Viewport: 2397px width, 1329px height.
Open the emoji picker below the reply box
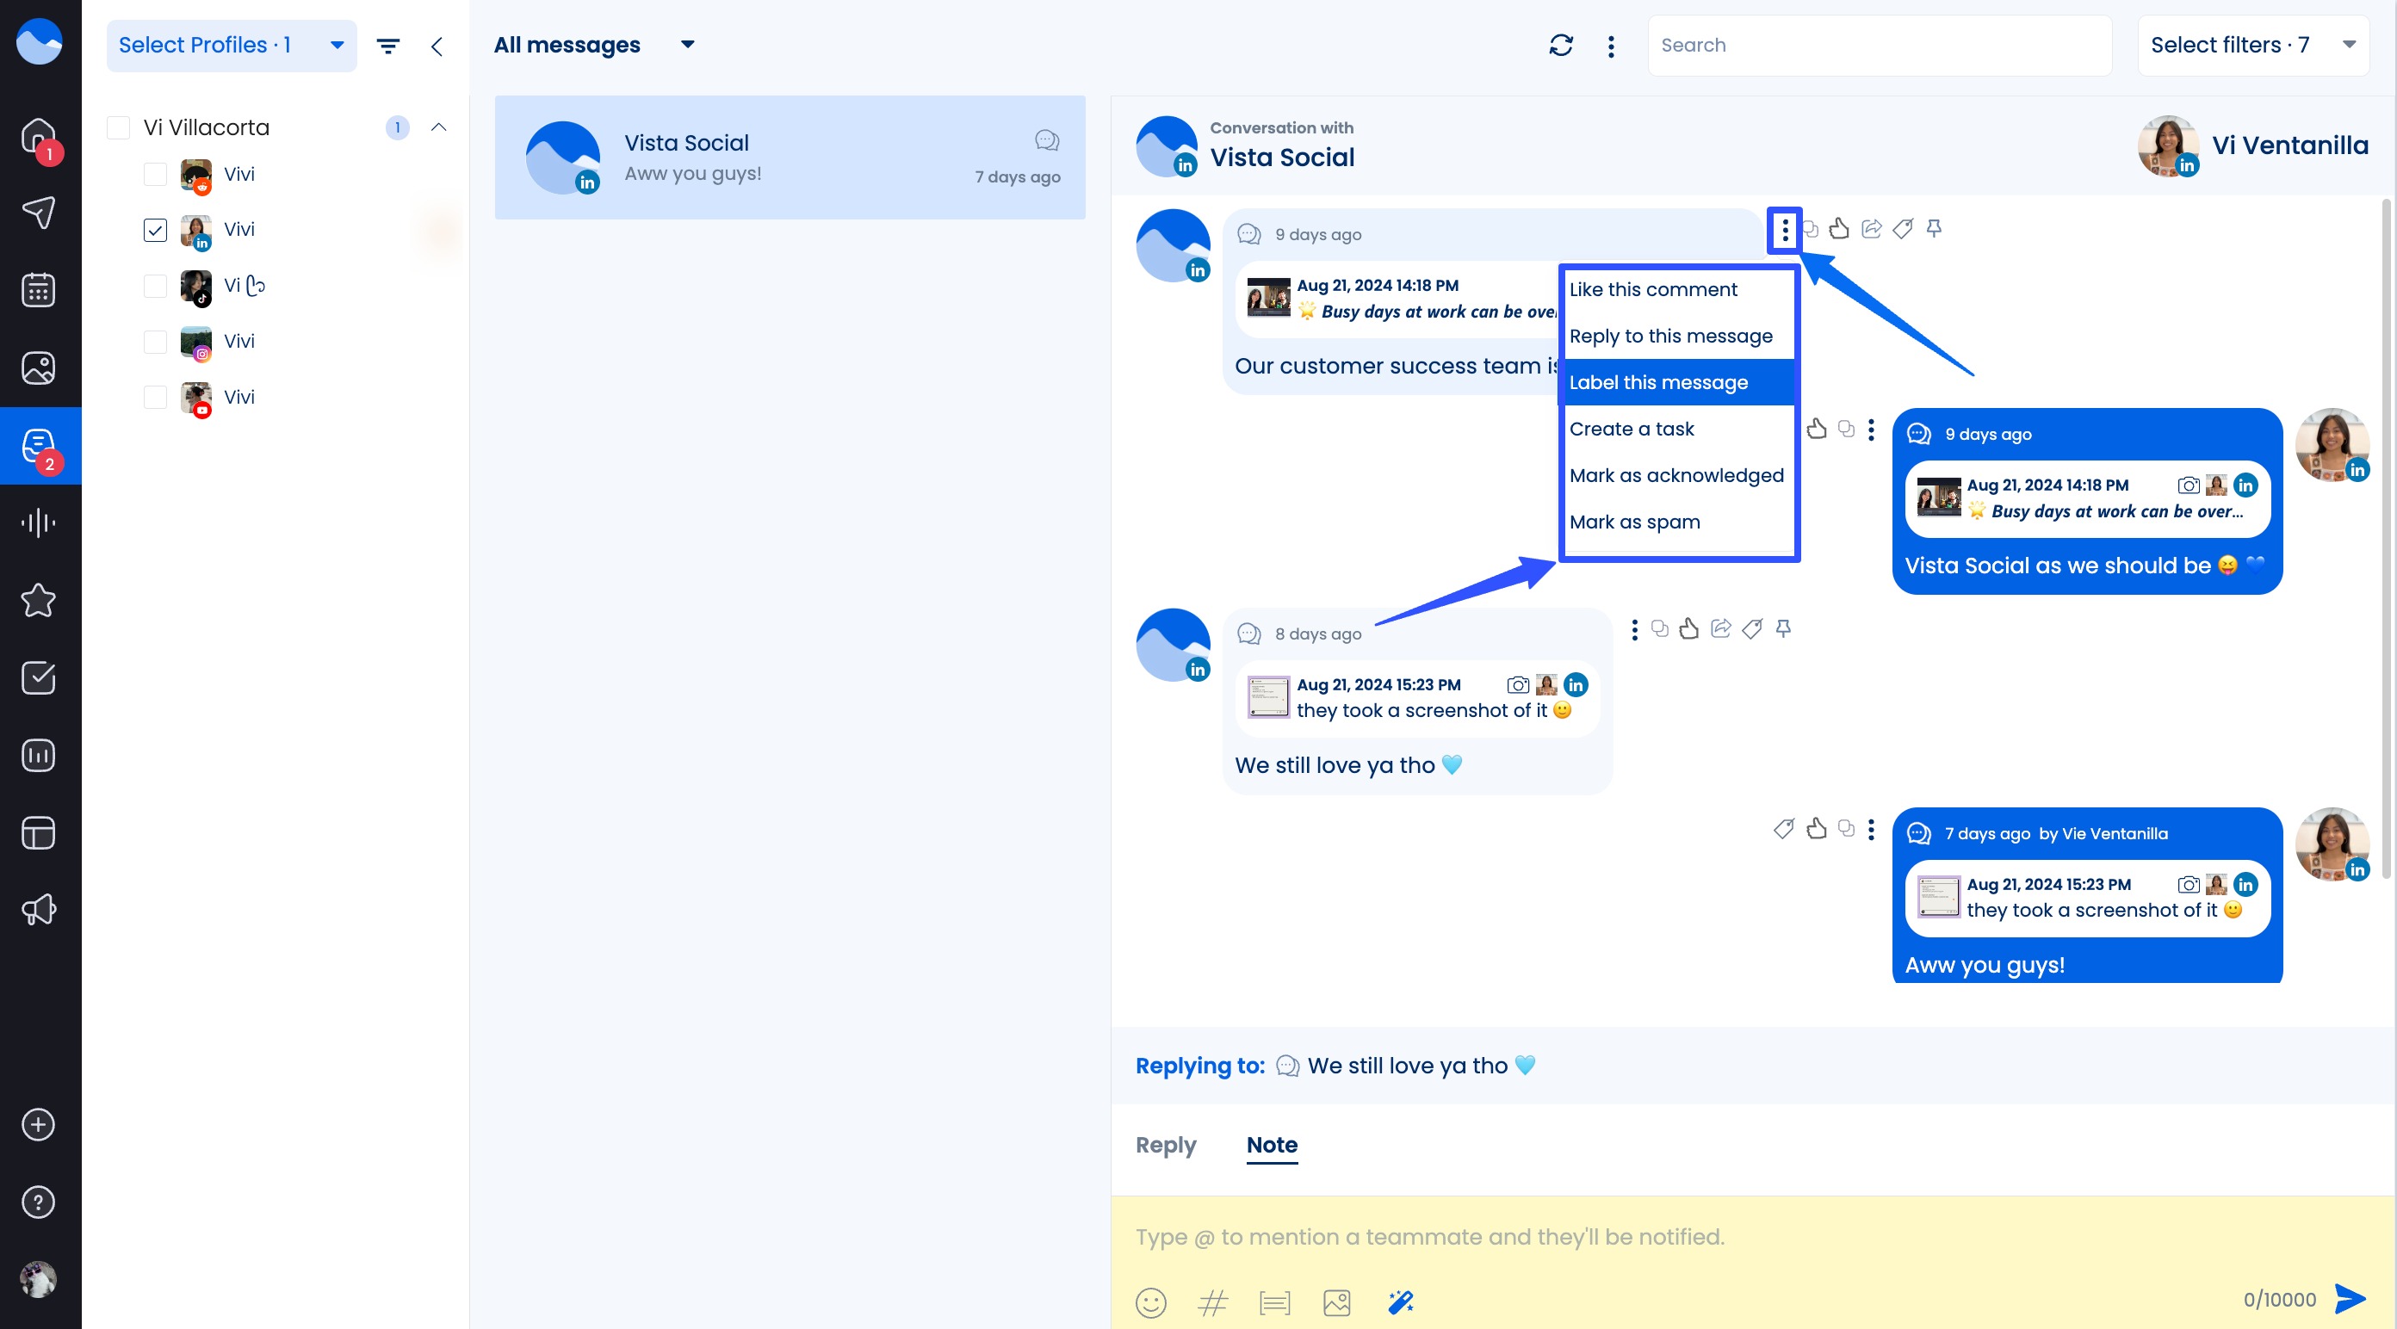(x=1151, y=1302)
